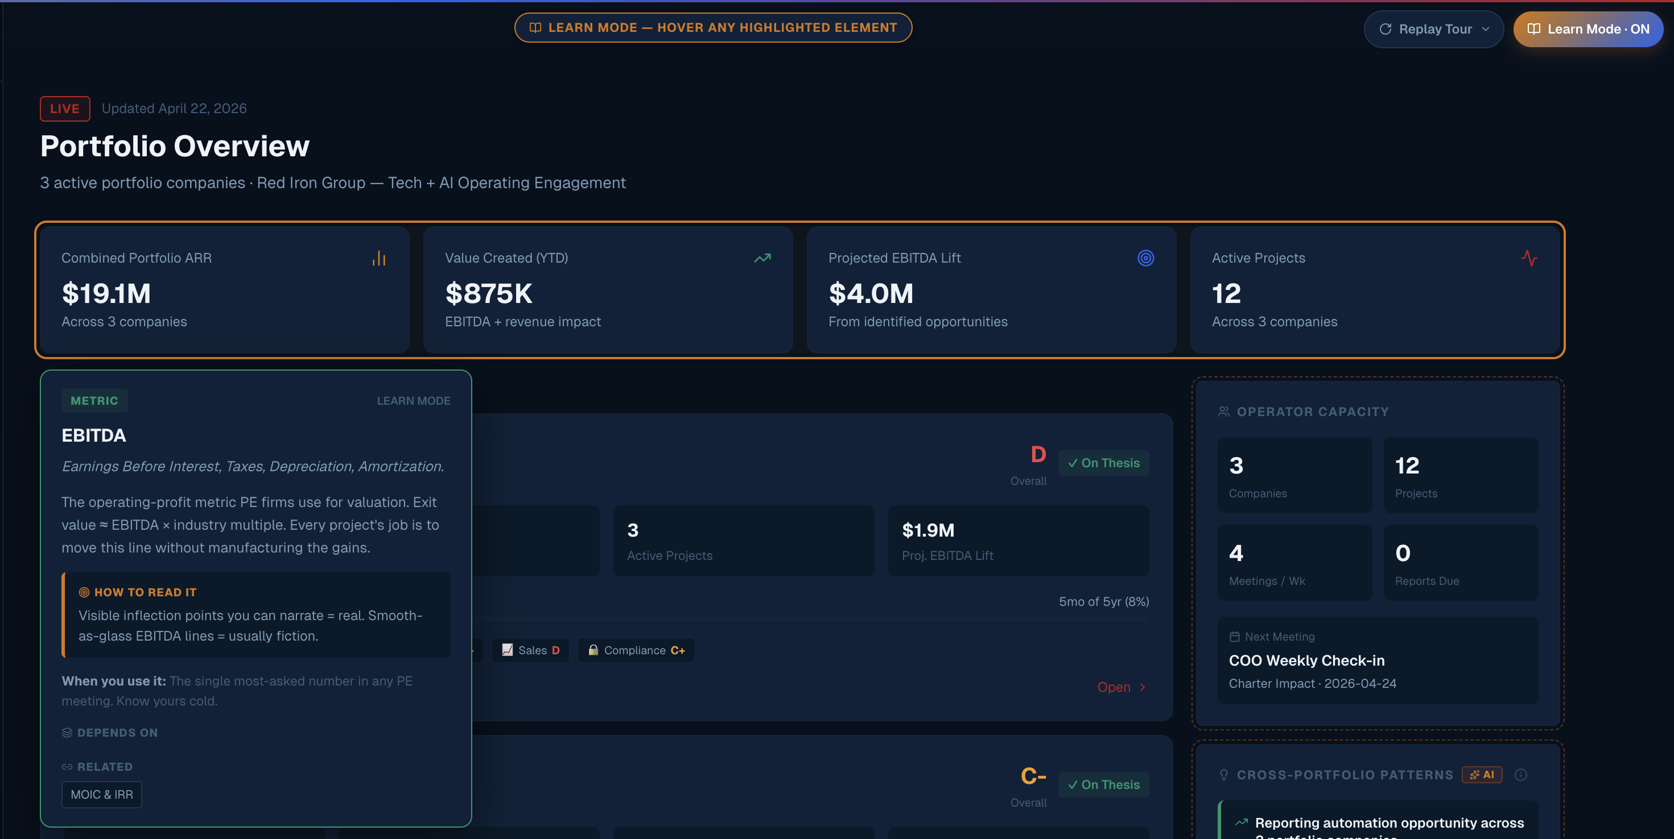Toggle Learn Mode ON button off
Viewport: 1674px width, 839px height.
1588,29
